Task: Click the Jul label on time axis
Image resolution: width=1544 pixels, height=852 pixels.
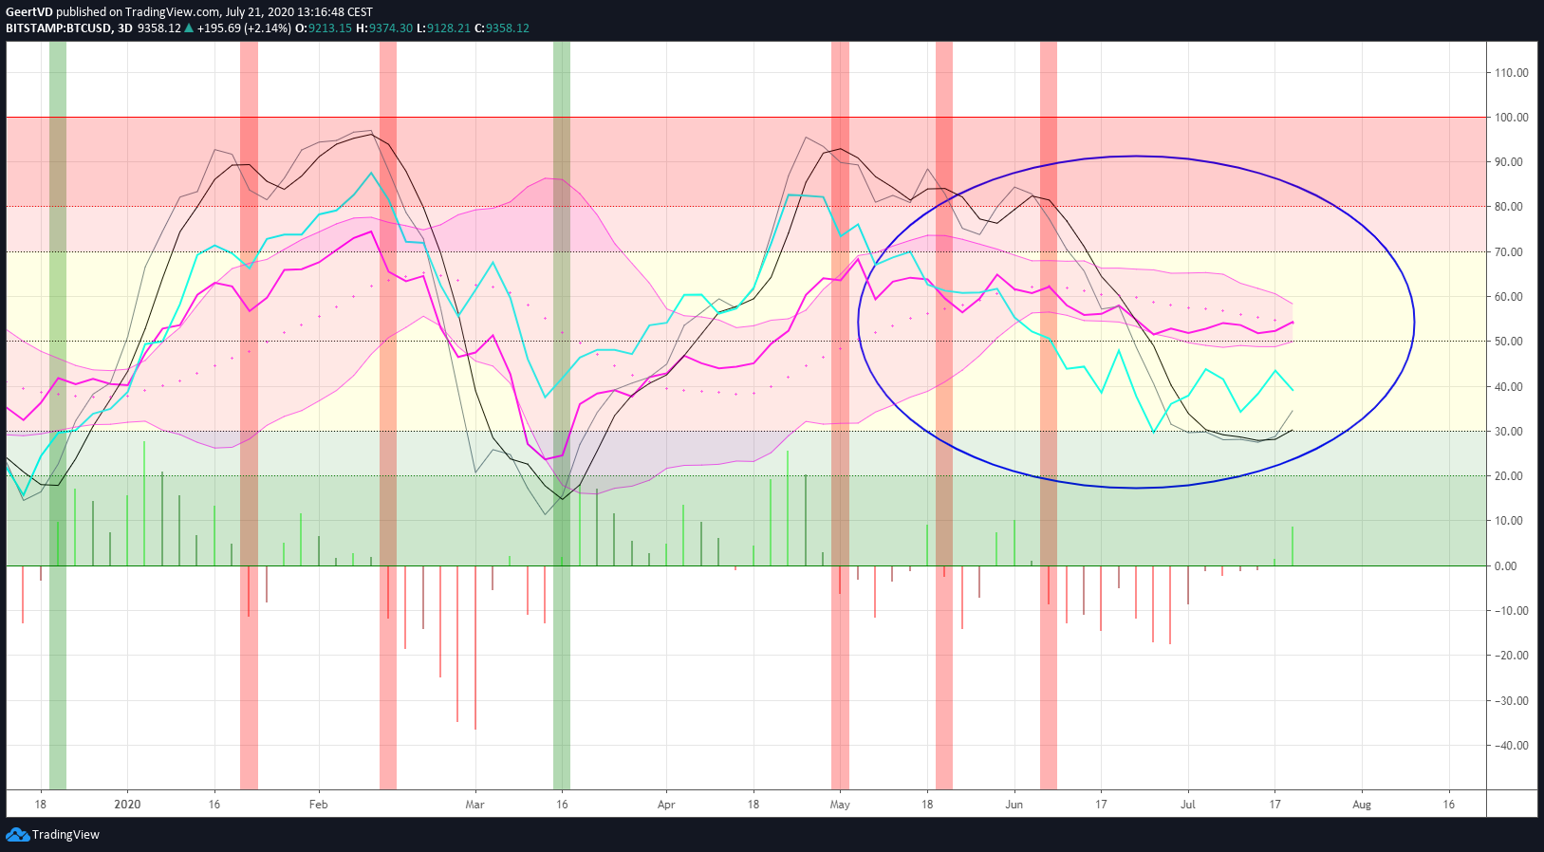Action: pyautogui.click(x=1188, y=805)
